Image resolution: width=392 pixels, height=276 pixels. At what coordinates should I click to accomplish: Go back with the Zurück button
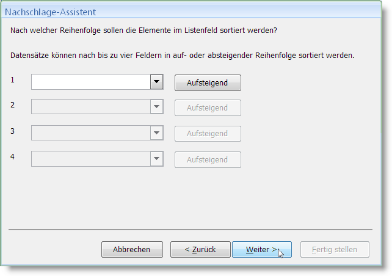pos(200,249)
